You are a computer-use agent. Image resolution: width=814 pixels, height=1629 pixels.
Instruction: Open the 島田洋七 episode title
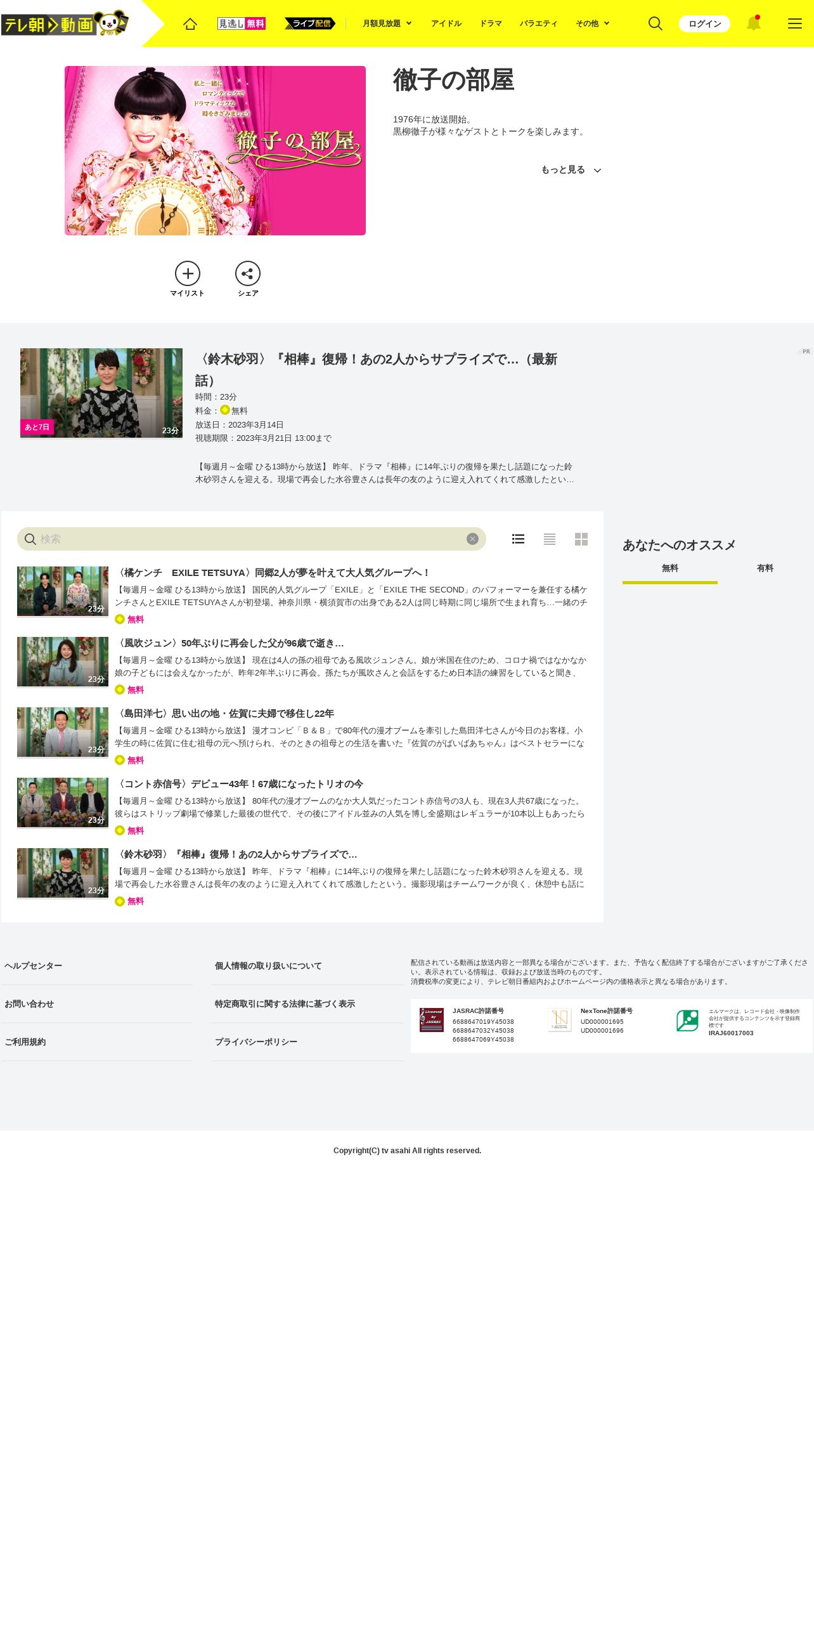click(x=226, y=714)
